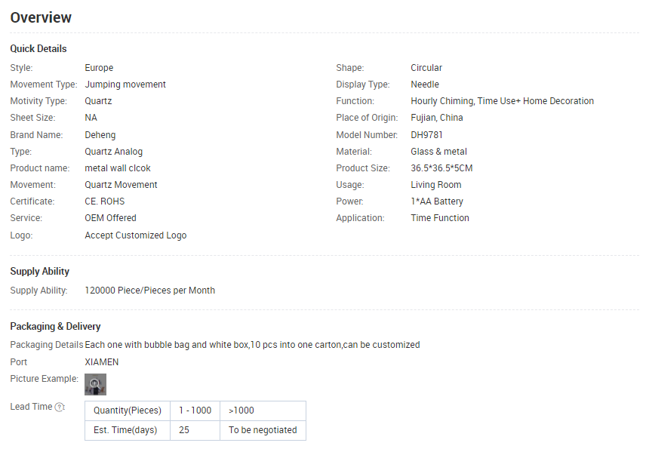Select the '120000 Piece/Pieces per Month' text
This screenshot has width=646, height=449.
(x=150, y=291)
